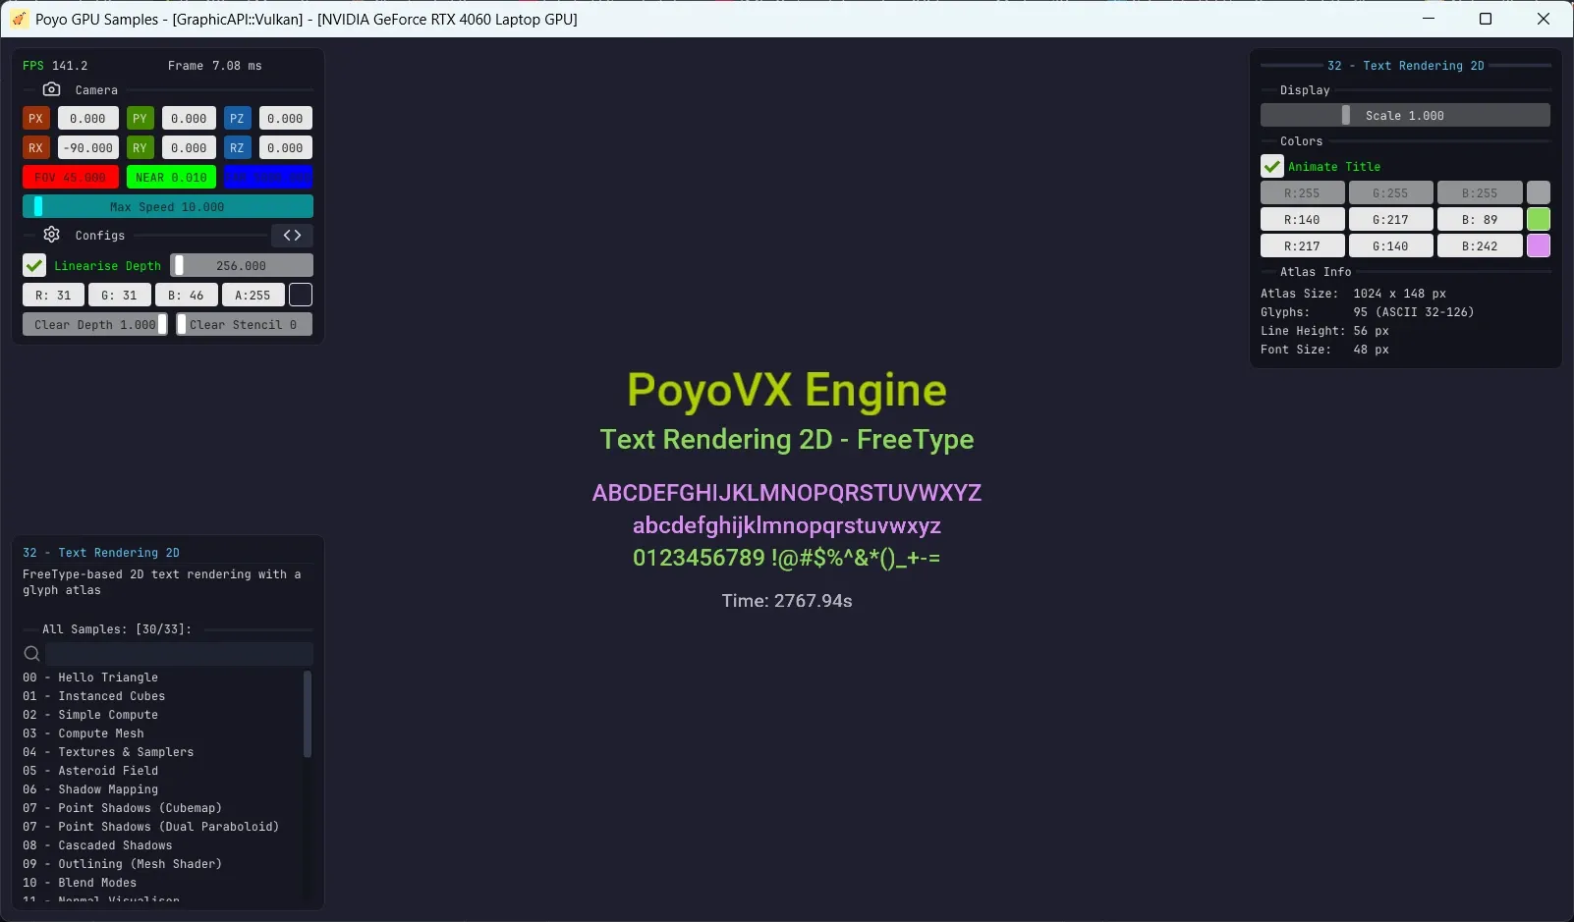Open settings via the Configs gear icon

click(x=51, y=235)
